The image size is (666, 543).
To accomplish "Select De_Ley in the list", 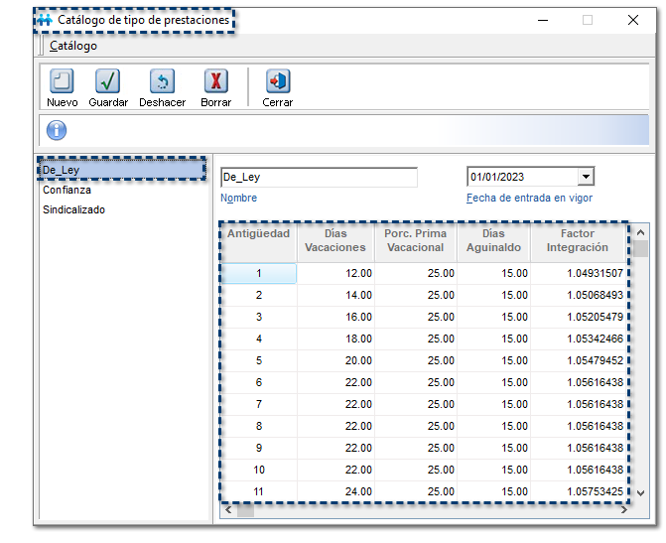I will coord(62,170).
